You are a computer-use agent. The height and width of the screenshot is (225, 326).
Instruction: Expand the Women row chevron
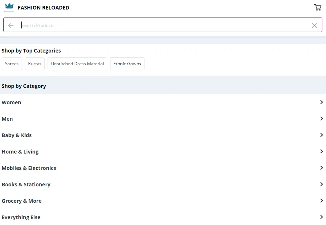[321, 102]
